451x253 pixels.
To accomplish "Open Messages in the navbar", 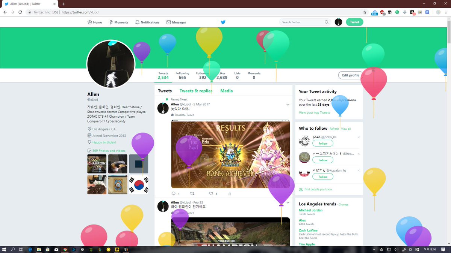I will click(x=176, y=22).
